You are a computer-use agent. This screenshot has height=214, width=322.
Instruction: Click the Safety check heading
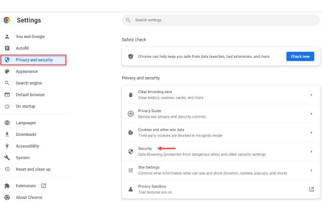[x=134, y=40]
